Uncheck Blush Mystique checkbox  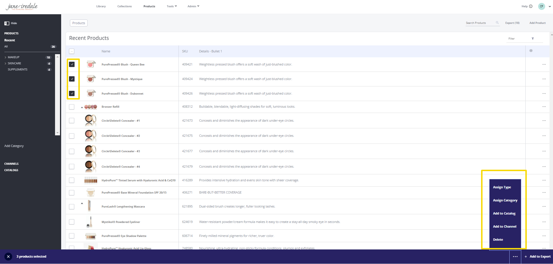(72, 79)
